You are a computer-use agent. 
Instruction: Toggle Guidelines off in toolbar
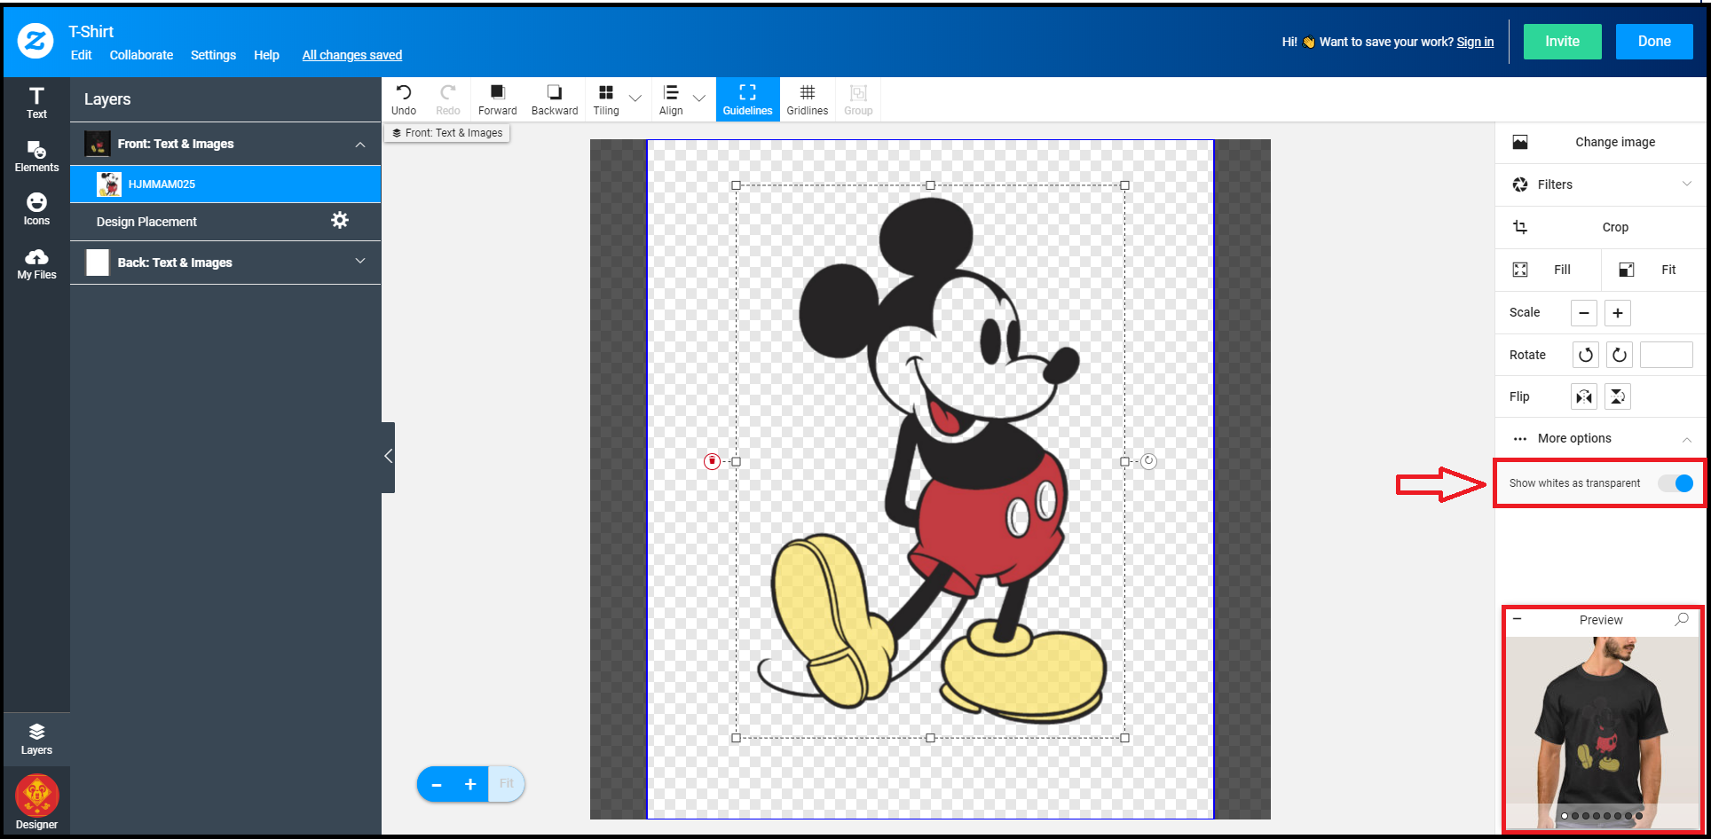pos(747,99)
